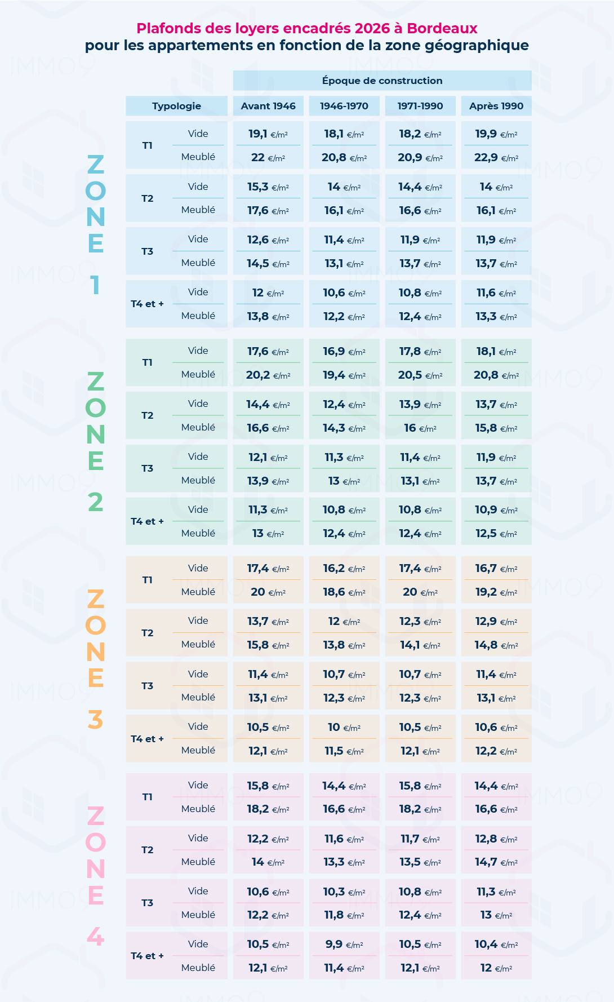Select Zone 3 'T4 et +' Vide price for 1946-1970

pos(344,728)
